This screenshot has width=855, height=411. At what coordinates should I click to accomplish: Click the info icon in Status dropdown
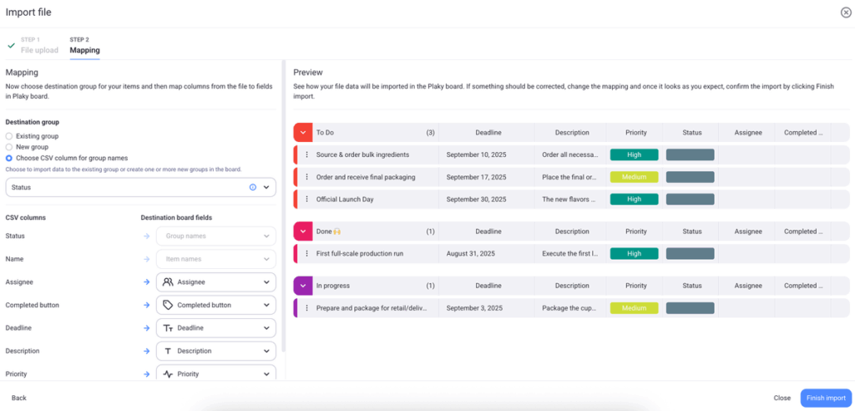point(253,187)
